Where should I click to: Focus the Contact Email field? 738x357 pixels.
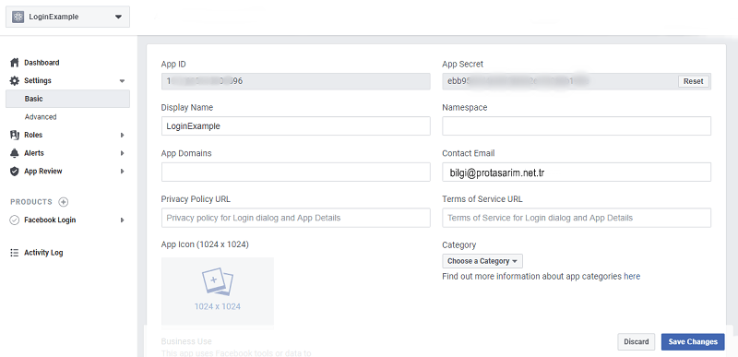coord(577,173)
